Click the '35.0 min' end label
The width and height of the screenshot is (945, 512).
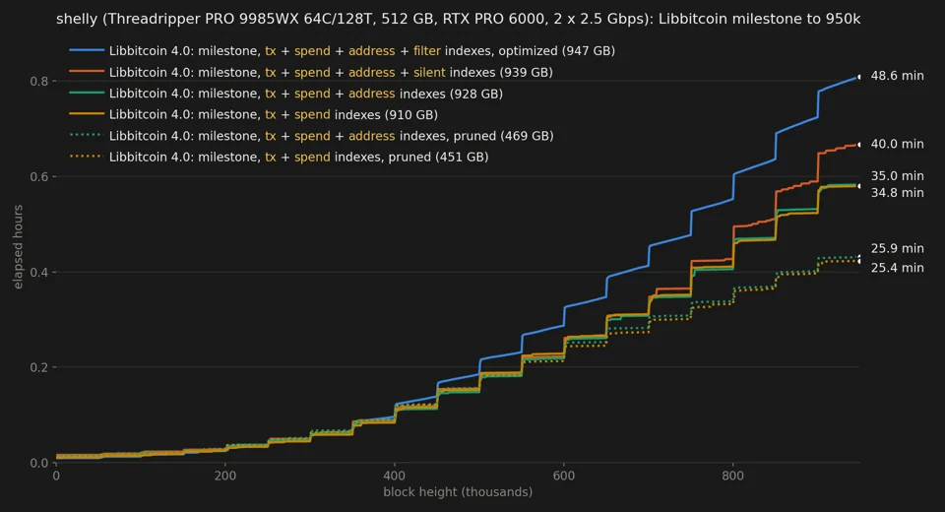897,176
